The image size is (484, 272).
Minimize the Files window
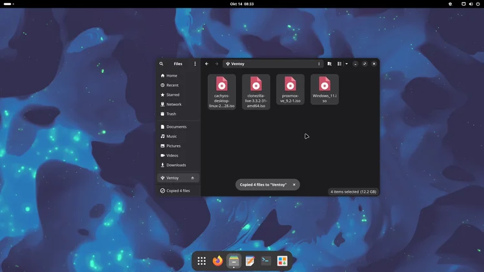[x=356, y=64]
